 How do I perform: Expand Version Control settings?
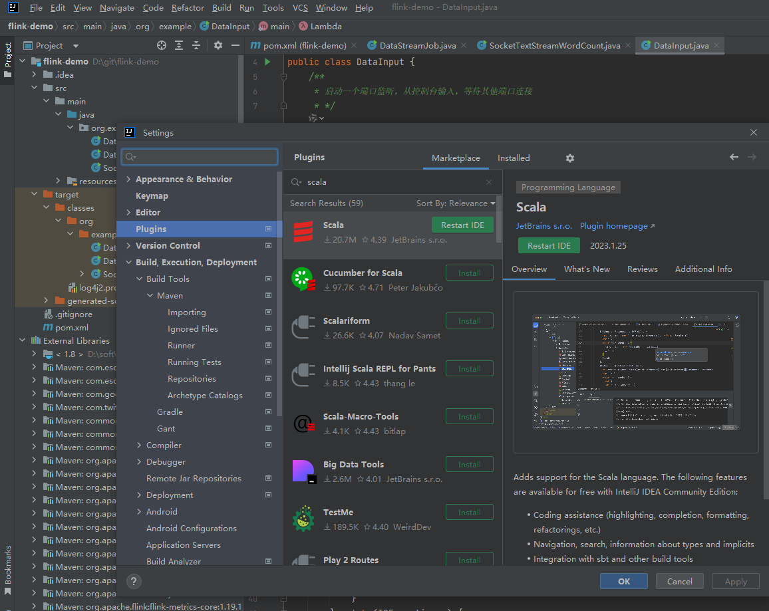(128, 246)
